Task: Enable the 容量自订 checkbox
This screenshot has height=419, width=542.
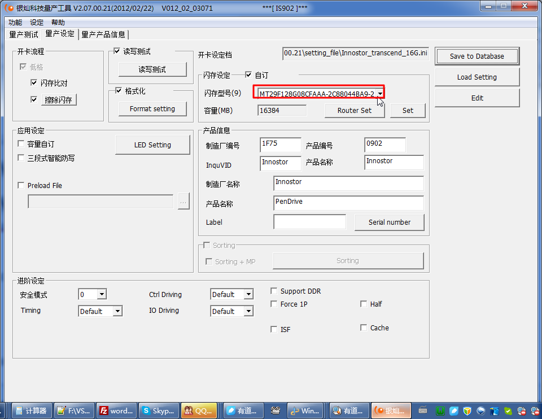Action: click(21, 143)
